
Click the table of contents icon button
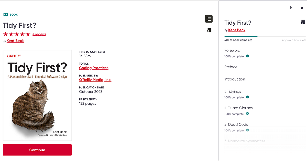tap(209, 19)
